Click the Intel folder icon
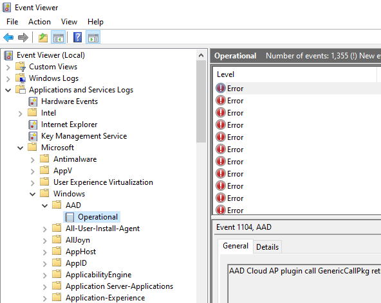This screenshot has width=381, height=303. pyautogui.click(x=33, y=112)
